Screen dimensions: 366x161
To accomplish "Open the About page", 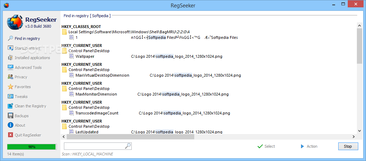I will [20, 125].
